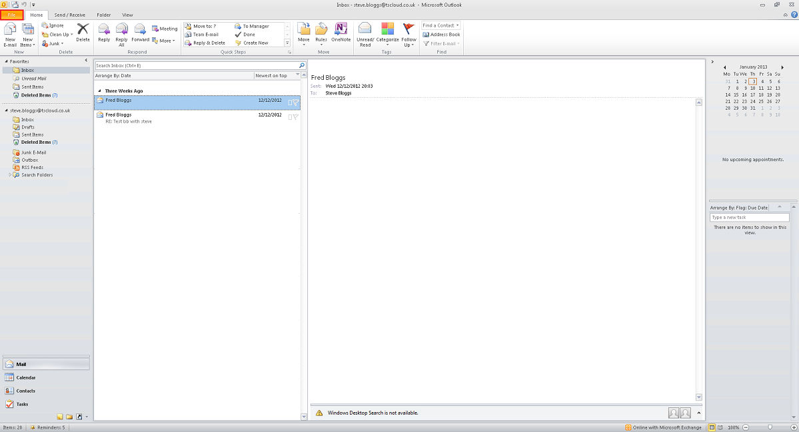Expand the People Pane arrow
799x432 pixels.
[698, 413]
